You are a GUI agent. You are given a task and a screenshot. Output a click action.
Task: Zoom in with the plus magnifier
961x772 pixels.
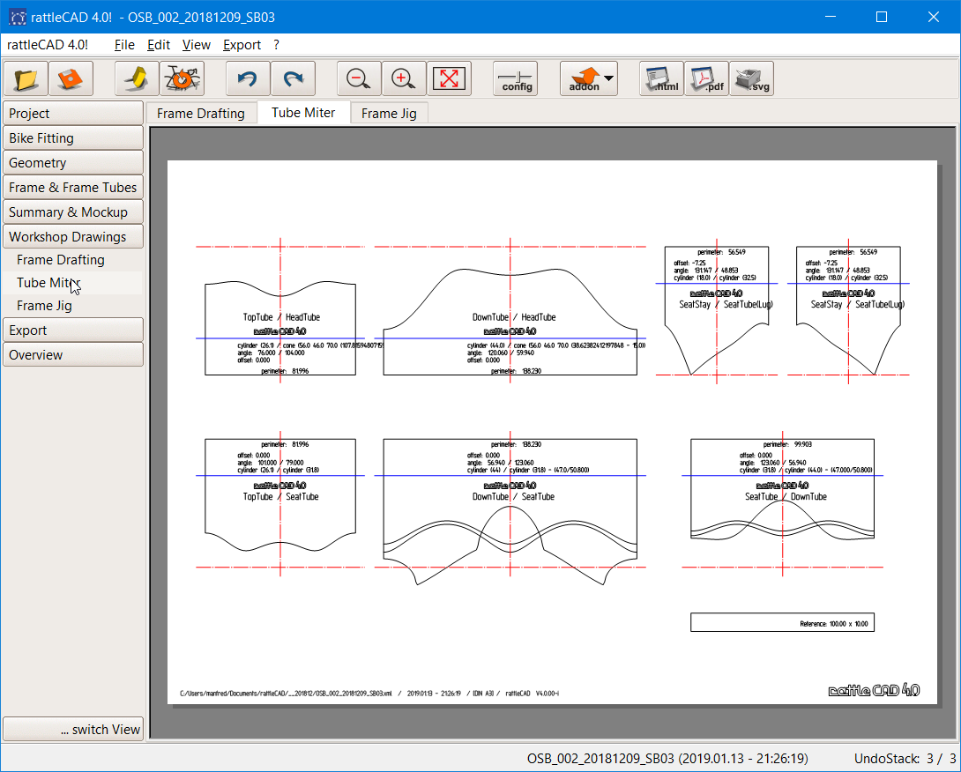404,78
